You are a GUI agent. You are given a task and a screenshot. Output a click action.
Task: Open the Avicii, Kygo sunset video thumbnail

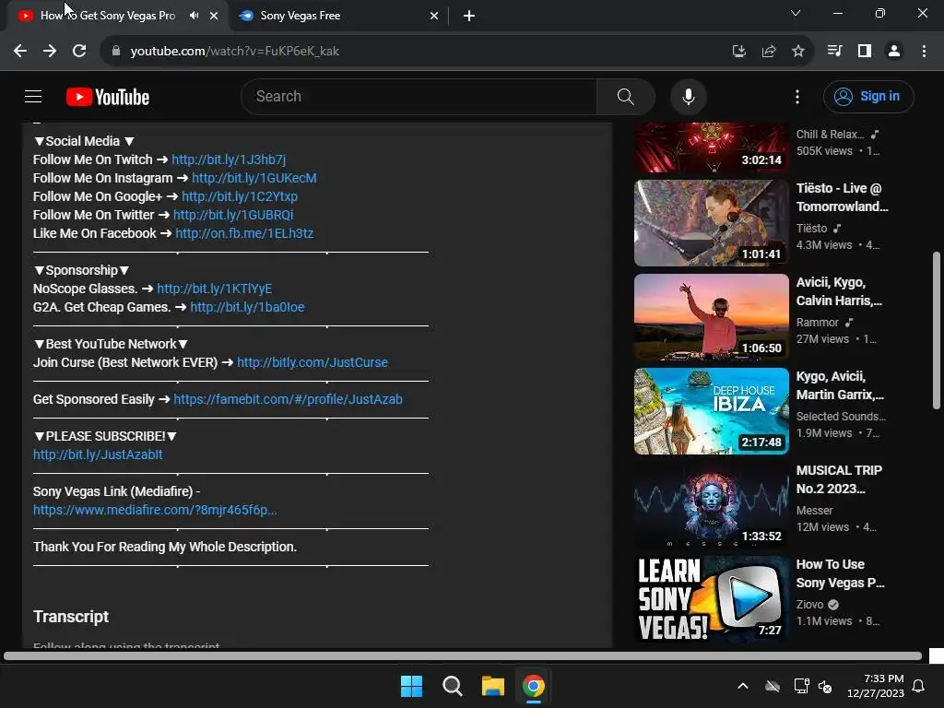[x=711, y=317]
